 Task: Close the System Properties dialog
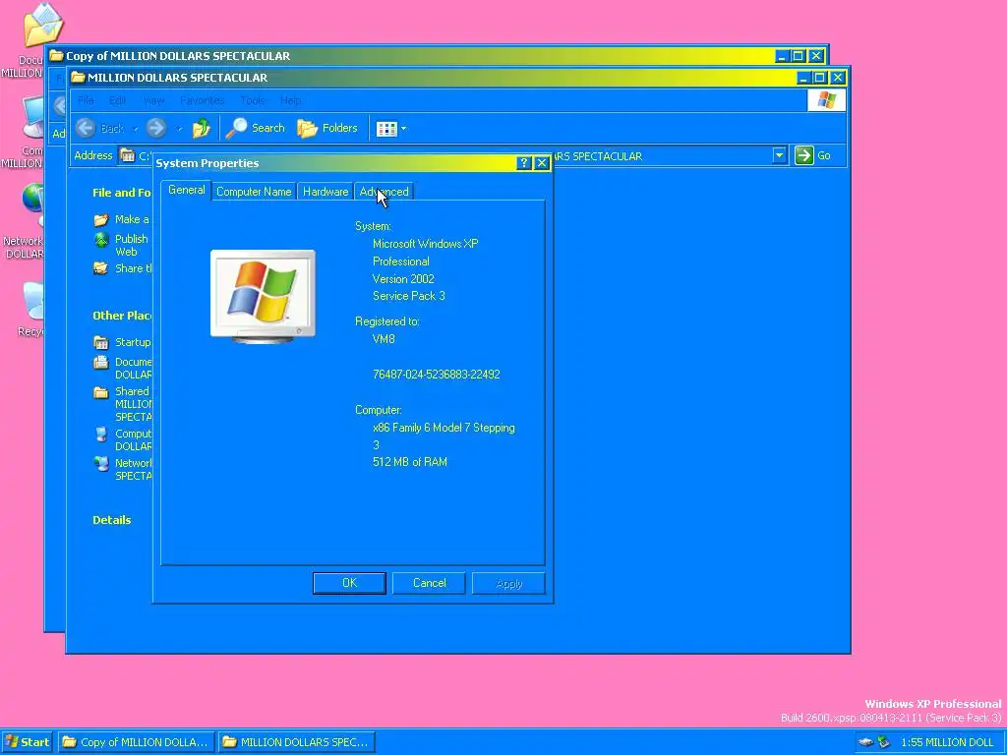[542, 163]
